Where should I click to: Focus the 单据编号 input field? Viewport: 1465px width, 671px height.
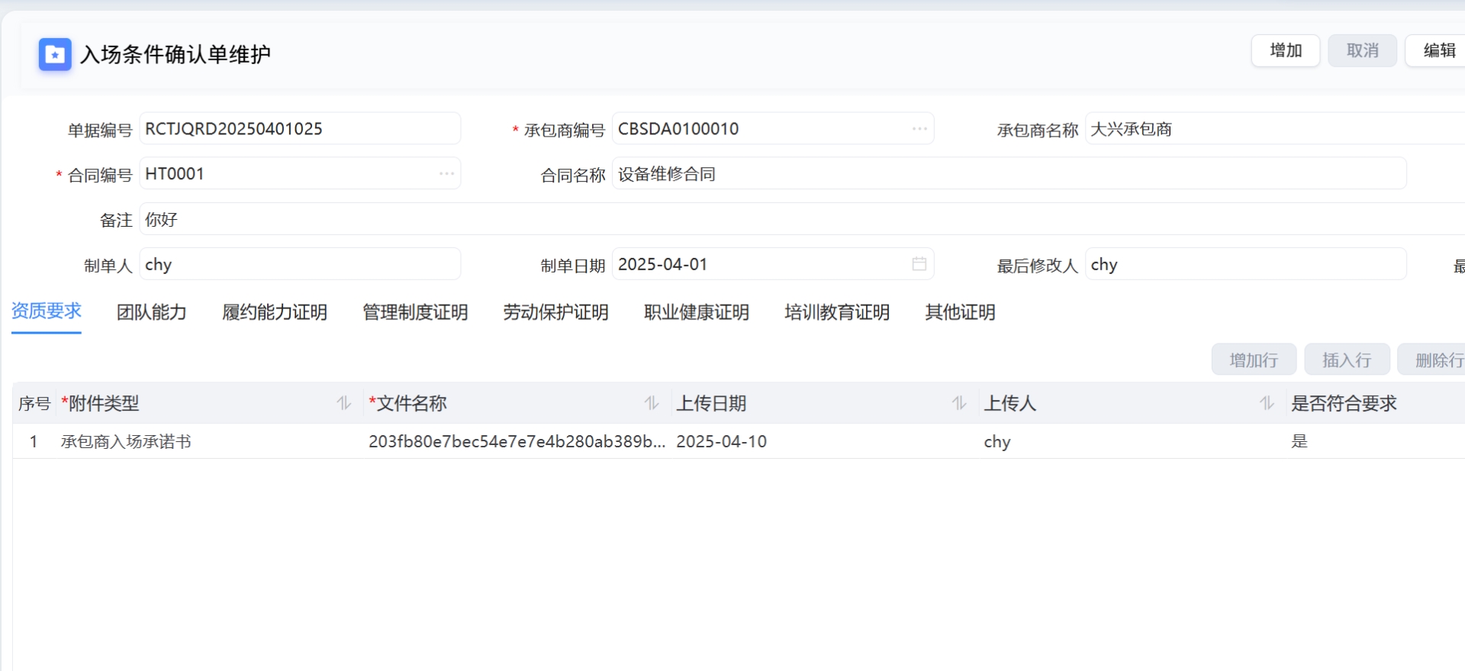[x=300, y=129]
